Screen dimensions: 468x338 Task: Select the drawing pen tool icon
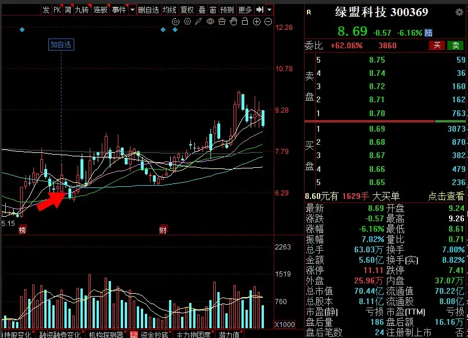click(x=198, y=21)
